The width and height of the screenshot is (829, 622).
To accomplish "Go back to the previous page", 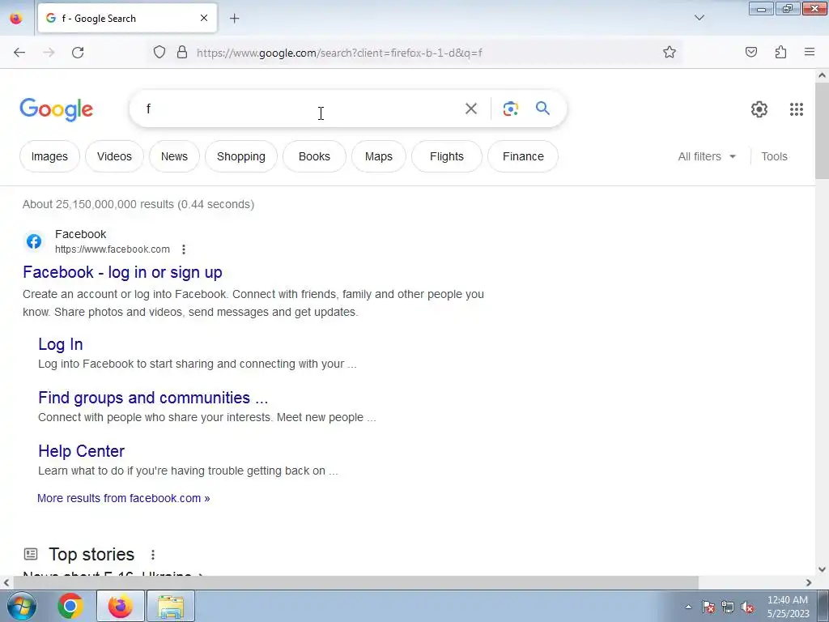I will (x=19, y=53).
